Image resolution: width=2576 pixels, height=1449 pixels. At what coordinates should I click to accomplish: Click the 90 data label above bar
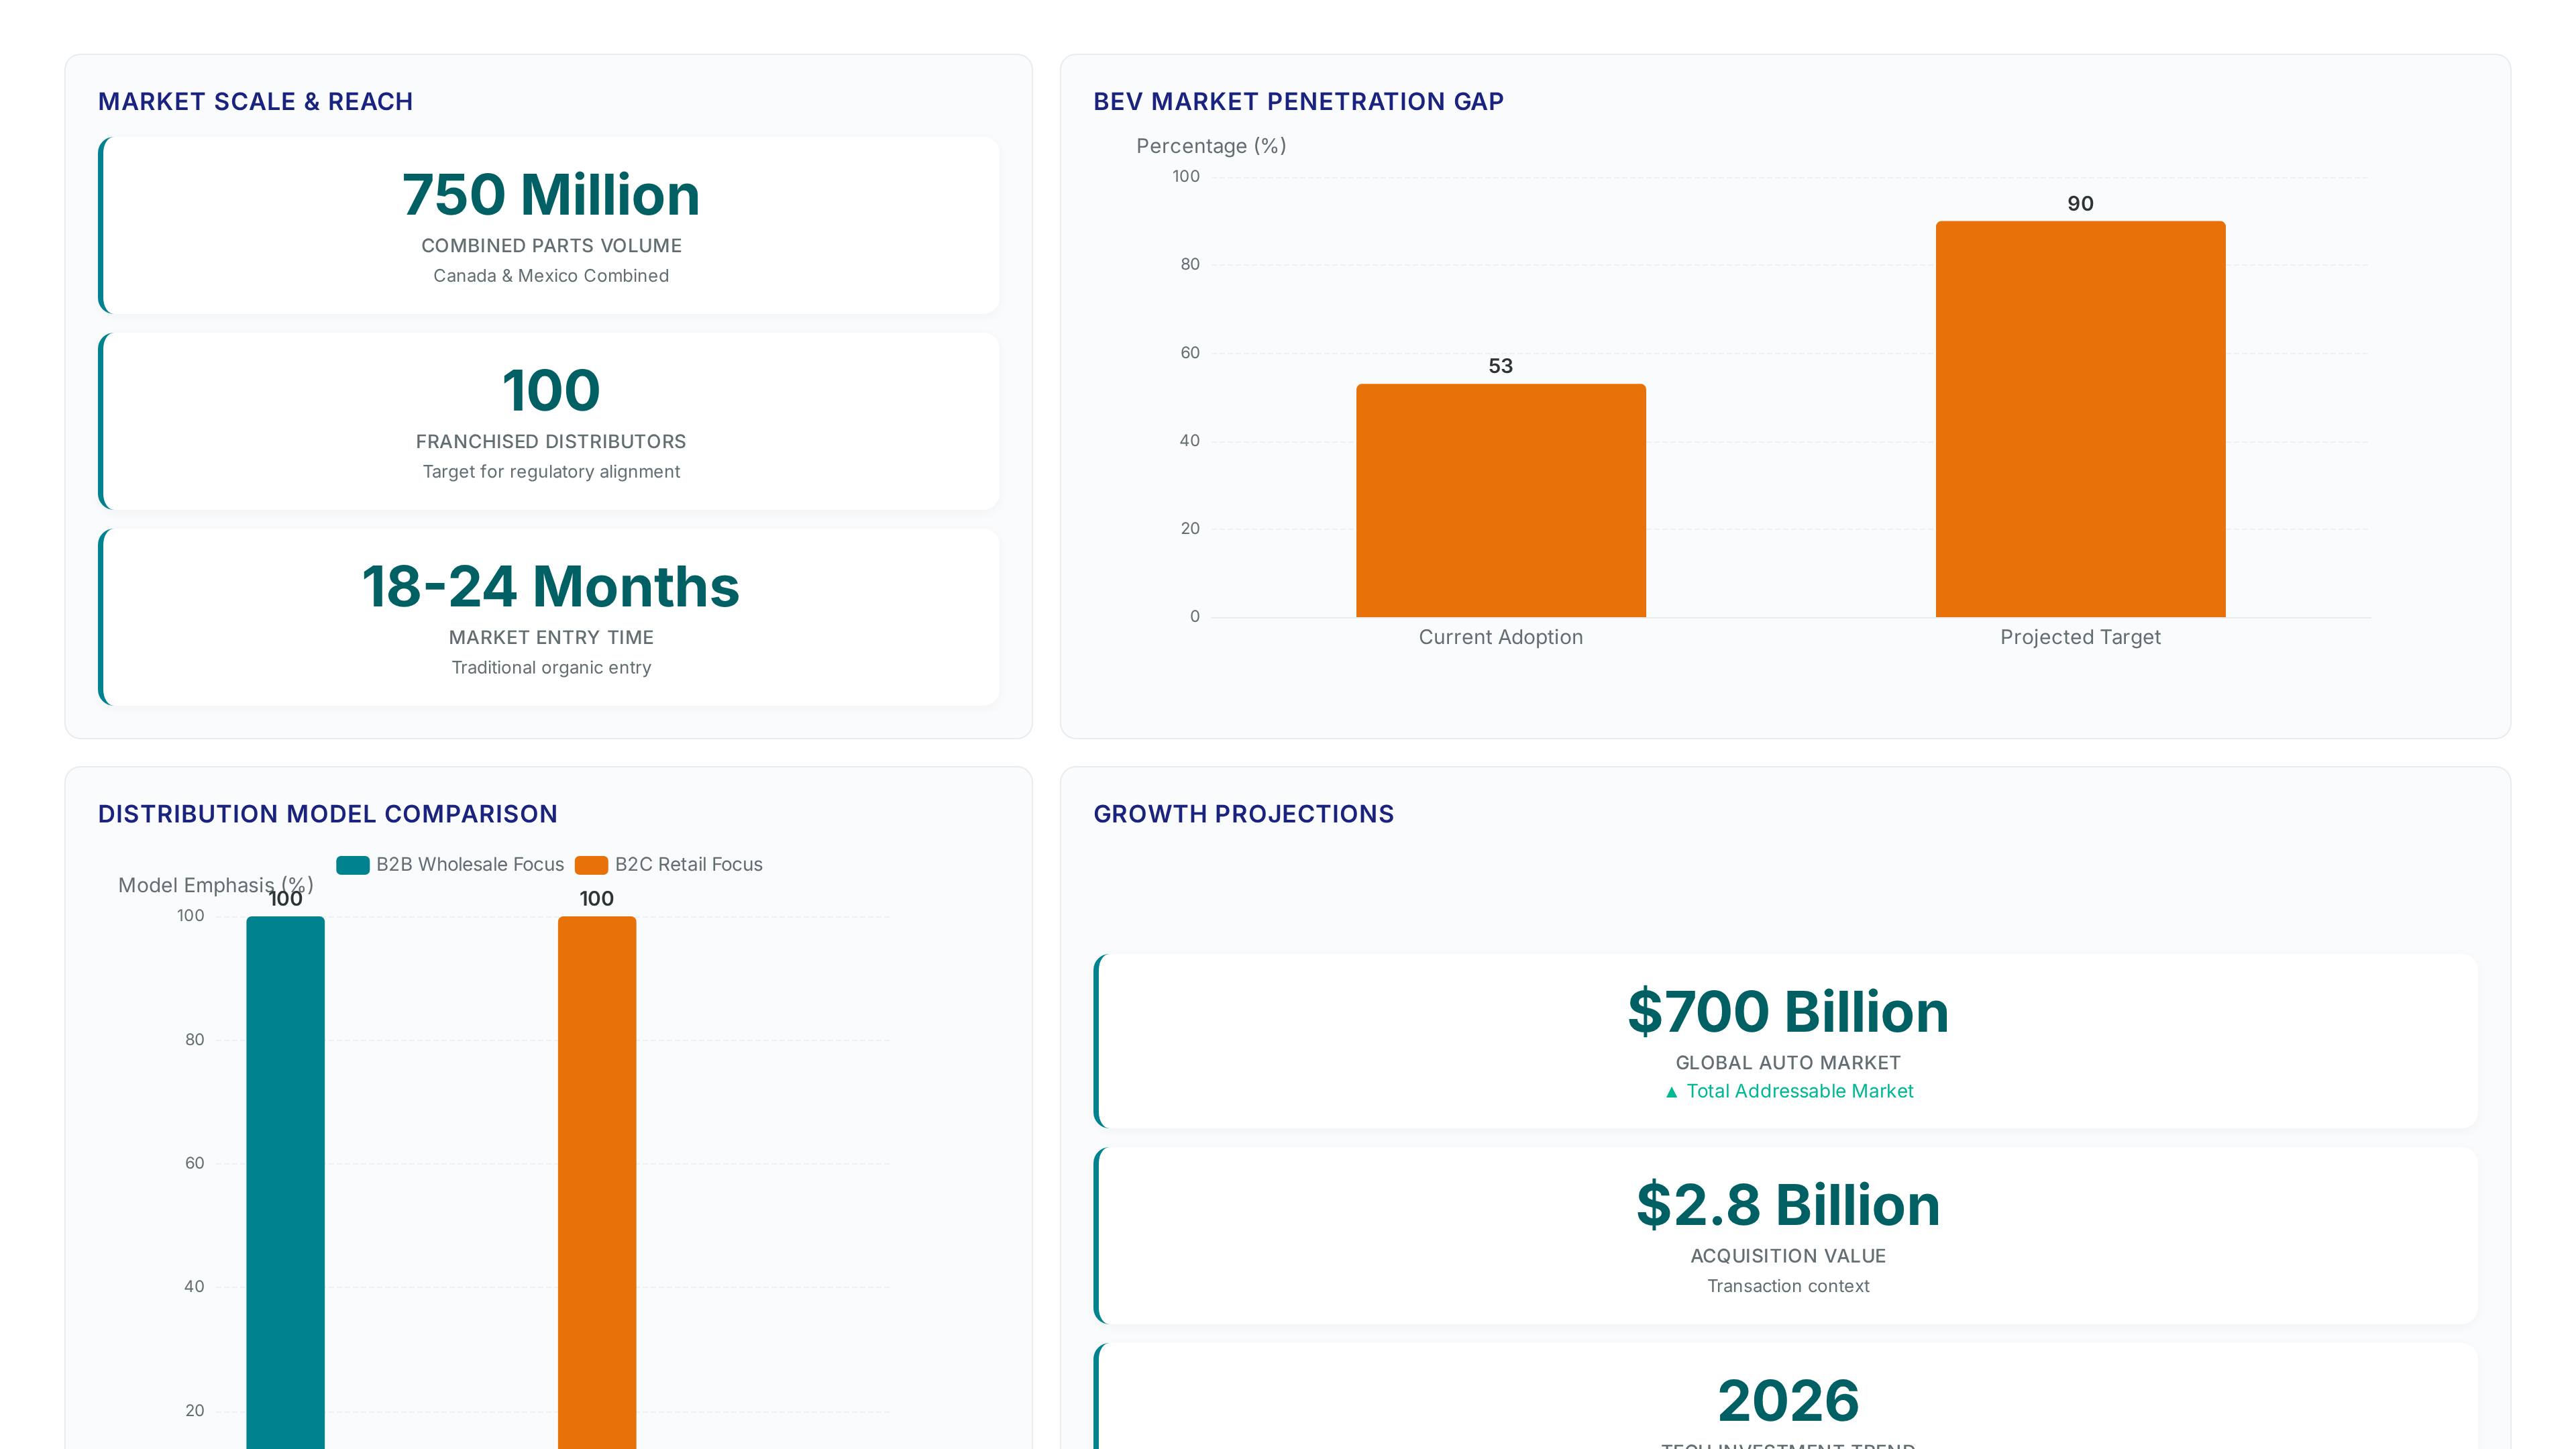coord(2080,204)
